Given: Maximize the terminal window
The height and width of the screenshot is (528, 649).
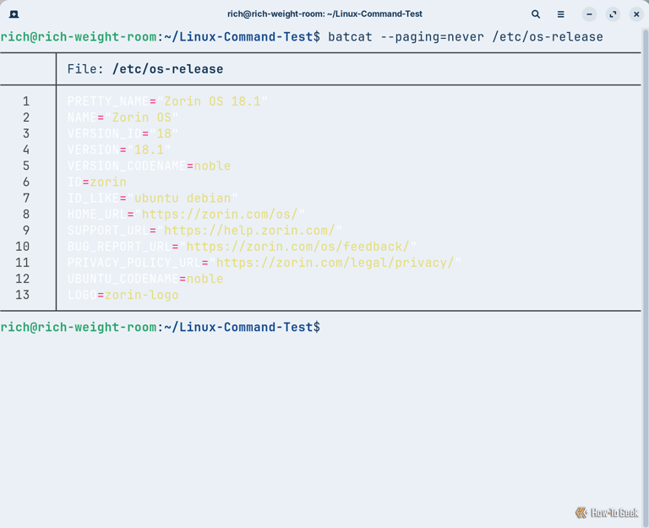Looking at the screenshot, I should pos(613,14).
